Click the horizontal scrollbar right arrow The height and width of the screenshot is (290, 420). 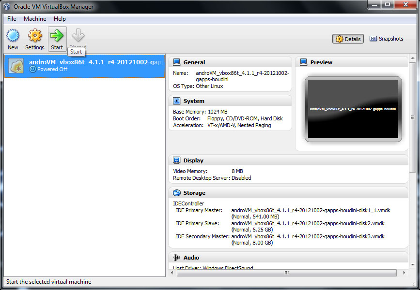coord(404,273)
